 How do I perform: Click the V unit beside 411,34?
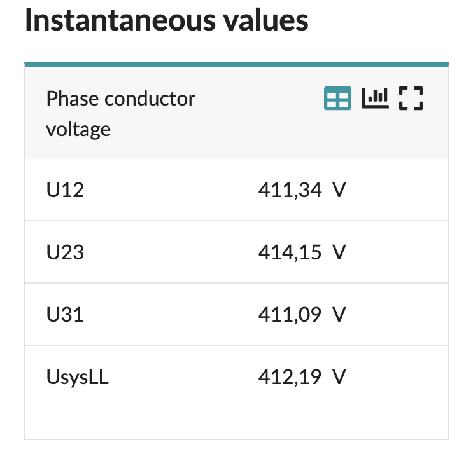pos(339,190)
